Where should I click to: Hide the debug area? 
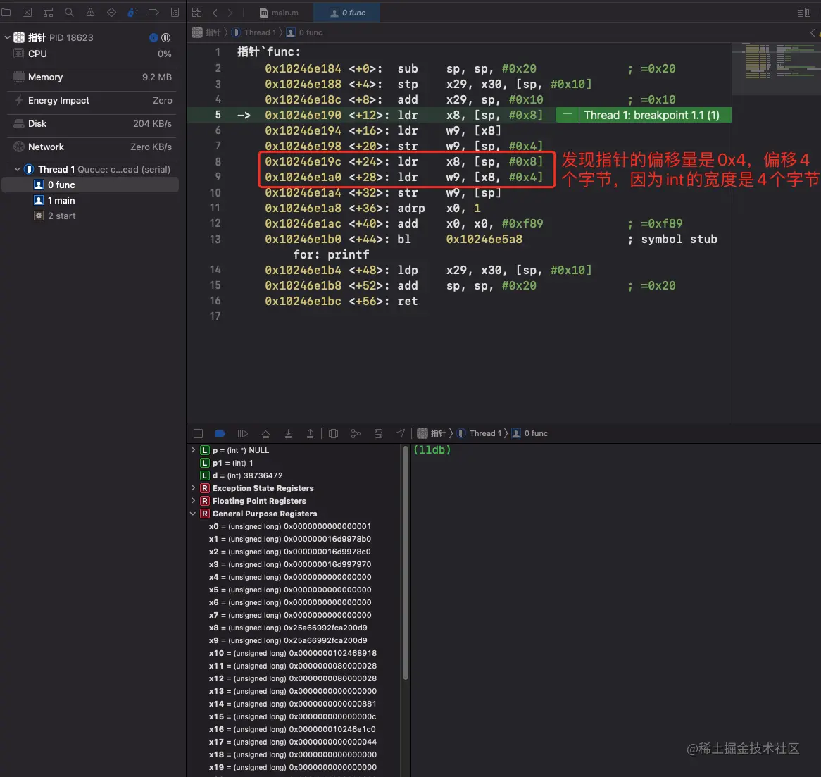(198, 433)
